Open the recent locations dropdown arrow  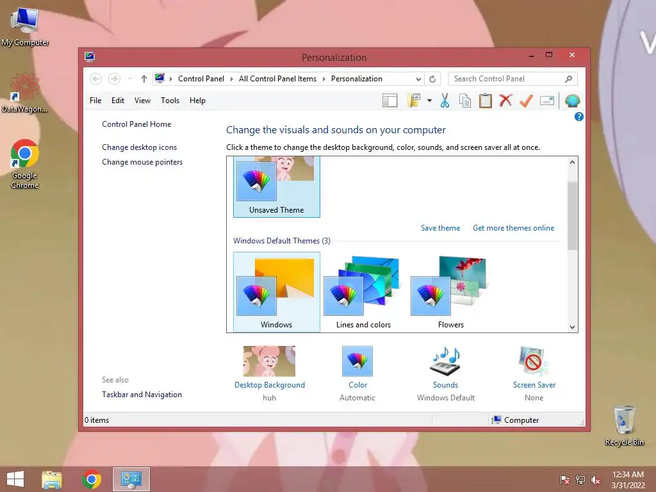[x=129, y=79]
